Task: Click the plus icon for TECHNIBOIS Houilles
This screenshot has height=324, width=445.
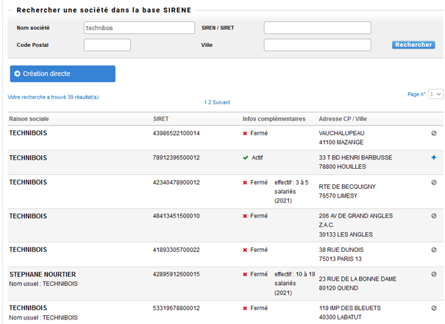Action: click(434, 157)
